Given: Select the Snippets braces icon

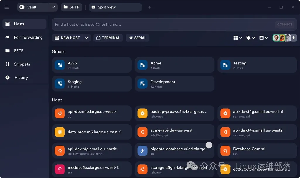Looking at the screenshot, I should tap(8, 64).
